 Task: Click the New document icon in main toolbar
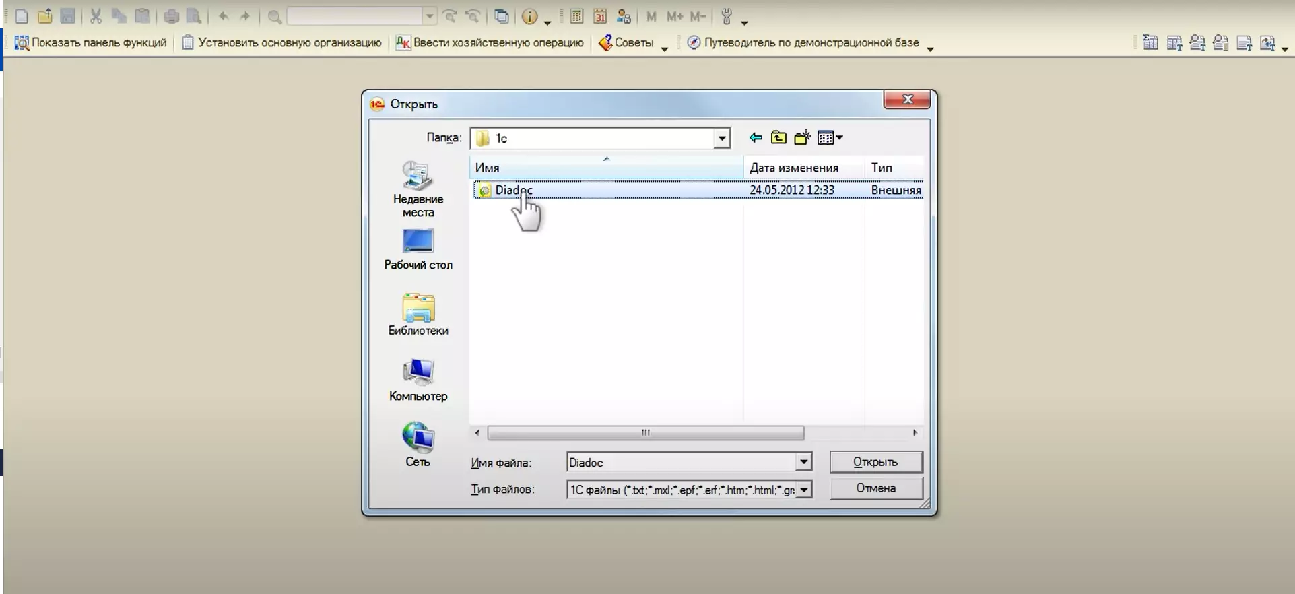pyautogui.click(x=22, y=16)
